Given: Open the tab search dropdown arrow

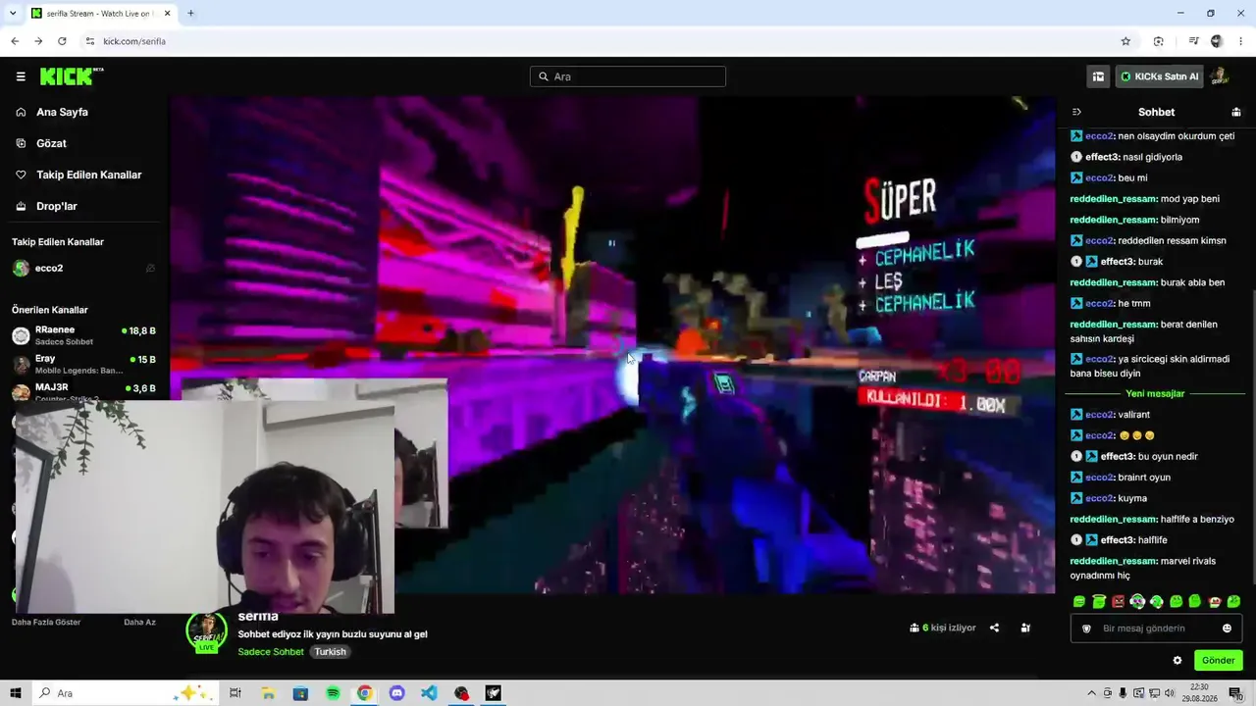Looking at the screenshot, I should click(x=13, y=13).
